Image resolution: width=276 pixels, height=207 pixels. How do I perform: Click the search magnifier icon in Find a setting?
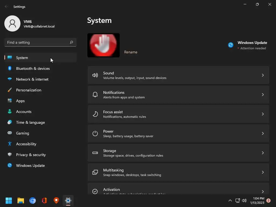pos(71,42)
